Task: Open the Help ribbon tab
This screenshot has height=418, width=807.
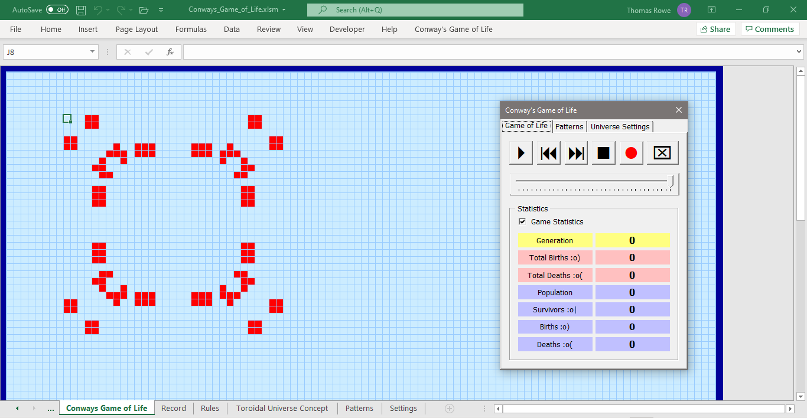Action: click(x=389, y=29)
